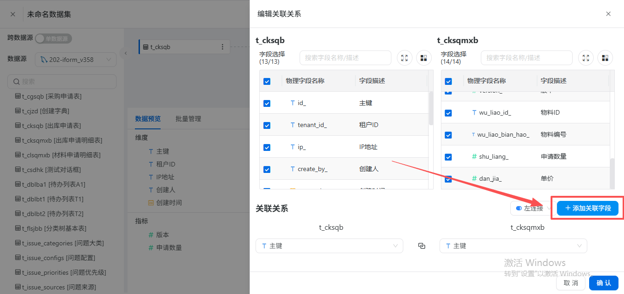
Task: Click the hash icon beside 版本 metric
Action: tap(151, 235)
